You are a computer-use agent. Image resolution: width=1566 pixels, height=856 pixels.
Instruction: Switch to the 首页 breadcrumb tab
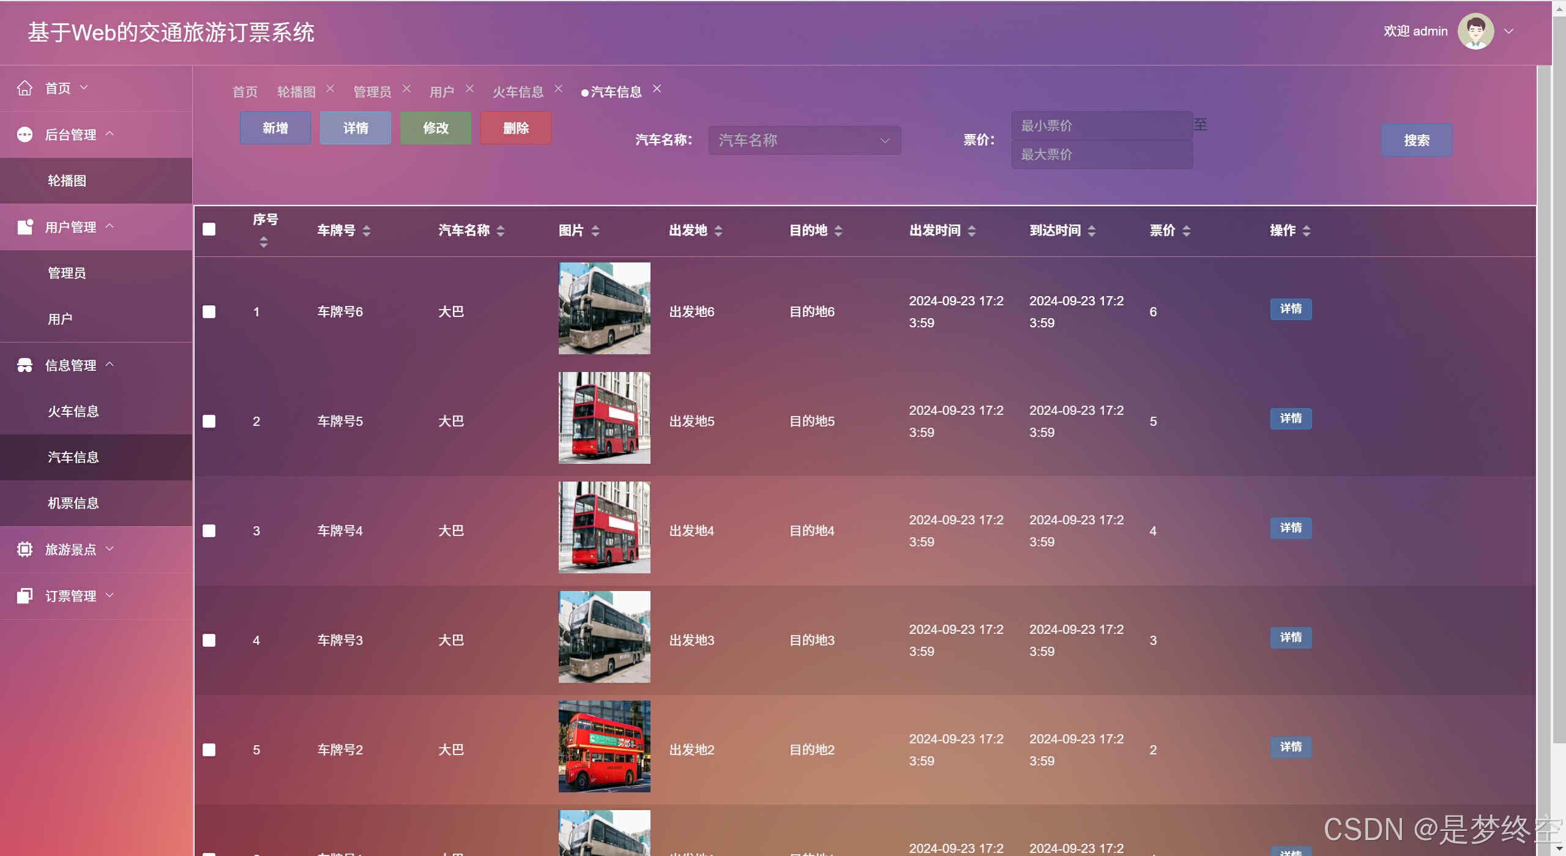245,92
